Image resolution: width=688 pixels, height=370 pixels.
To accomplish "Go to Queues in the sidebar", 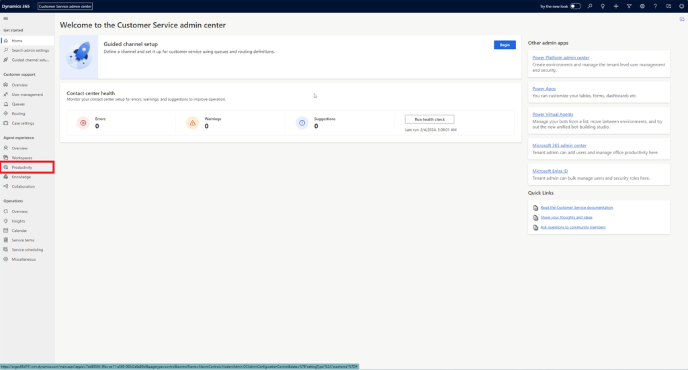I will [x=18, y=104].
